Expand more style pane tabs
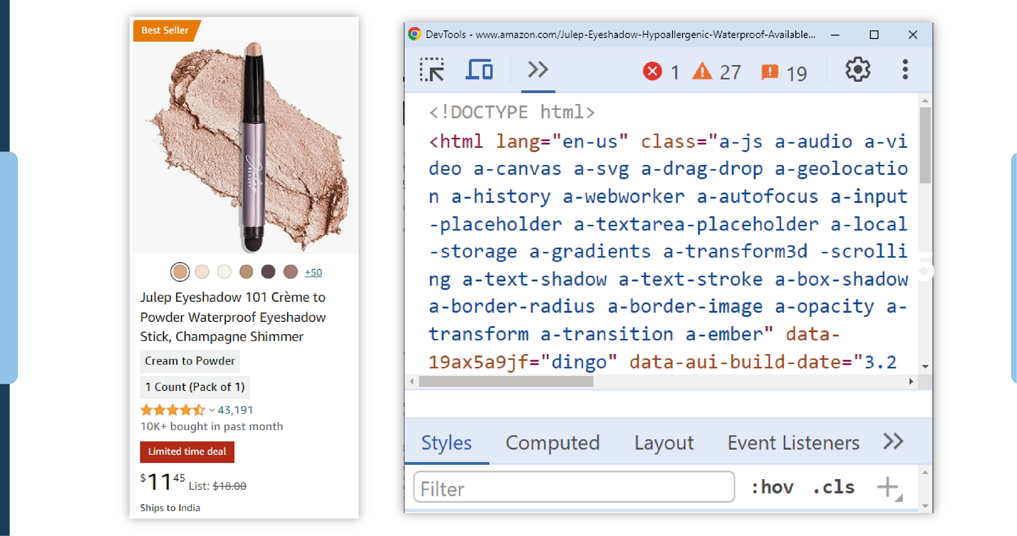1017x536 pixels. coord(893,441)
